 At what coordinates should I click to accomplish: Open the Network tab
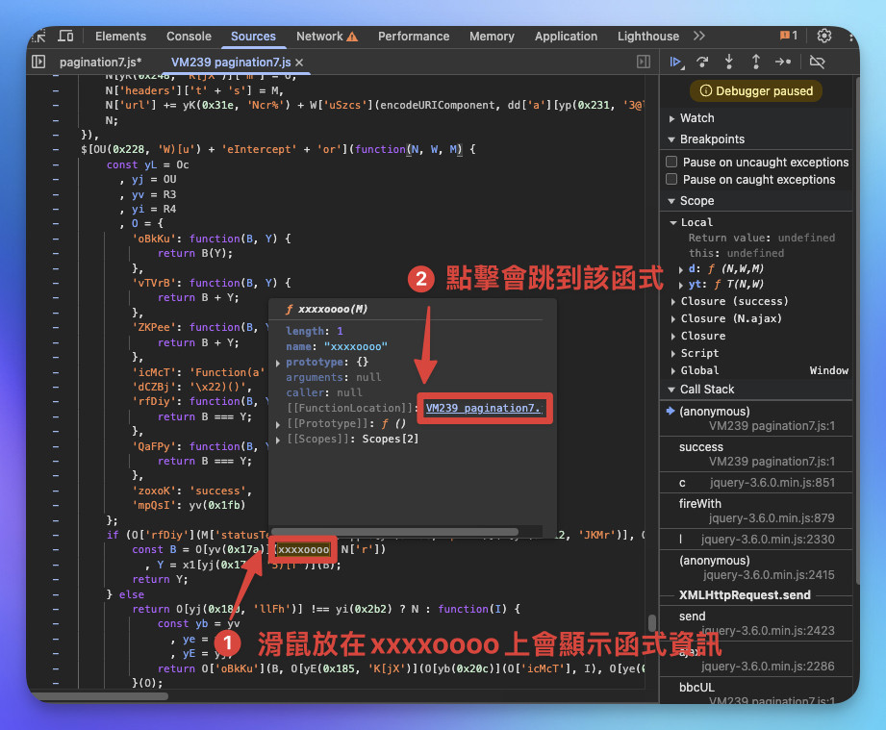pyautogui.click(x=319, y=37)
